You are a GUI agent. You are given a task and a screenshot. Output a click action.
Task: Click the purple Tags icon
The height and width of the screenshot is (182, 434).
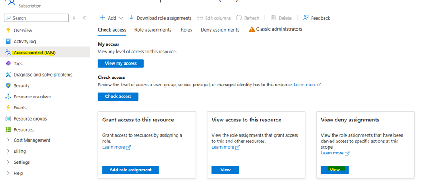click(x=8, y=64)
